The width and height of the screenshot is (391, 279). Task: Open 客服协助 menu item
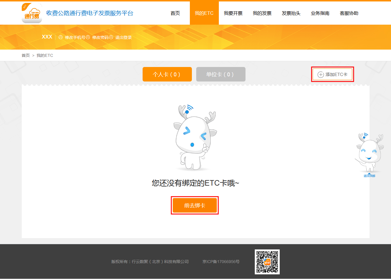(x=349, y=13)
